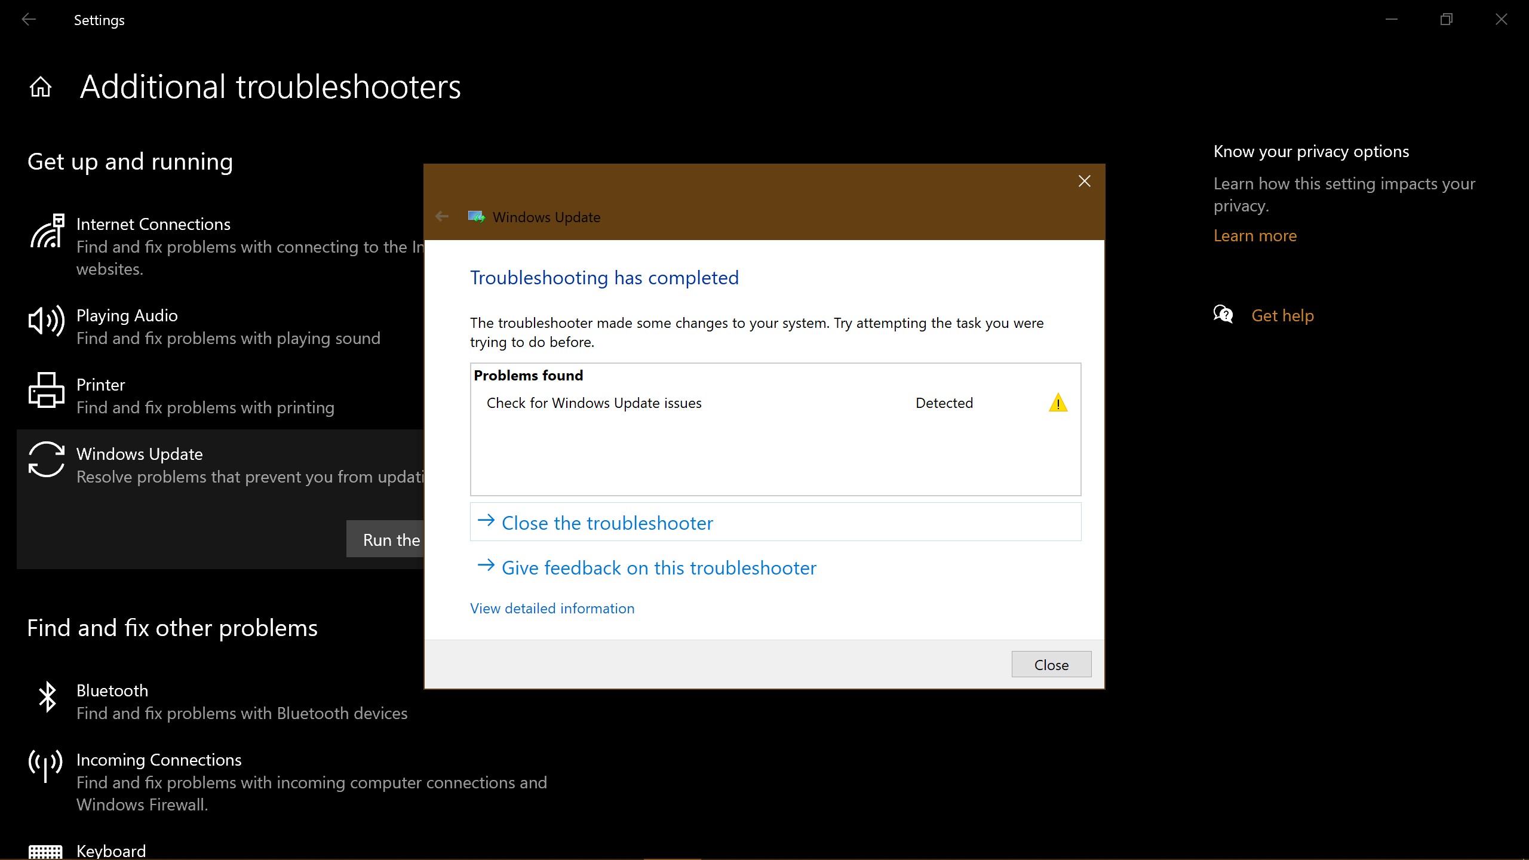The width and height of the screenshot is (1529, 860).
Task: Select the Playing Audio troubleshooter title
Action: pos(127,315)
